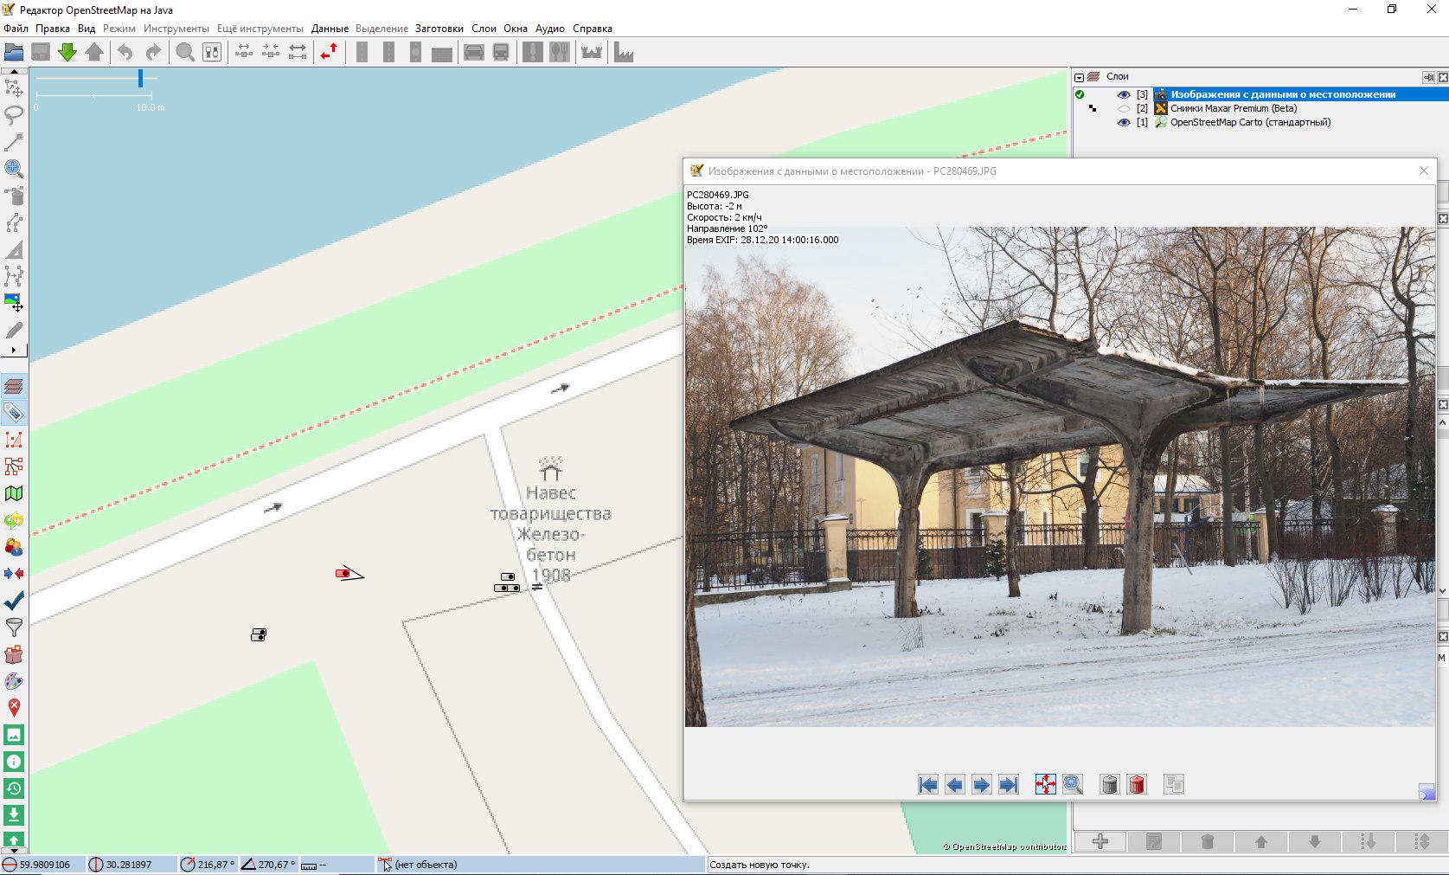This screenshot has height=875, width=1449.
Task: Jump to last image in photo viewer
Action: (x=1008, y=785)
